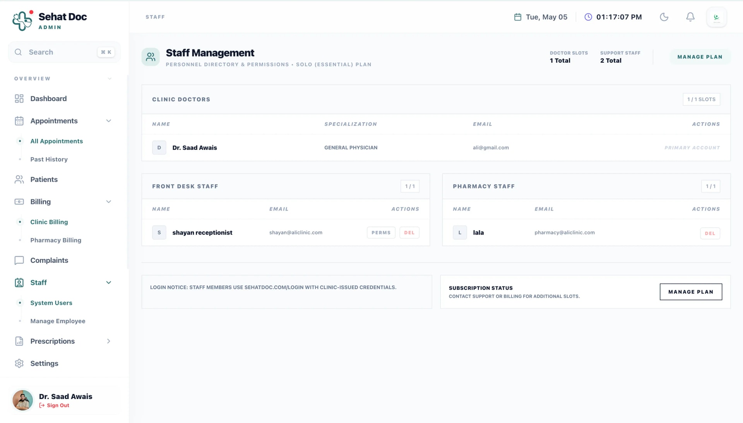This screenshot has height=423, width=743.
Task: Open profile avatar in top bar
Action: (x=717, y=17)
